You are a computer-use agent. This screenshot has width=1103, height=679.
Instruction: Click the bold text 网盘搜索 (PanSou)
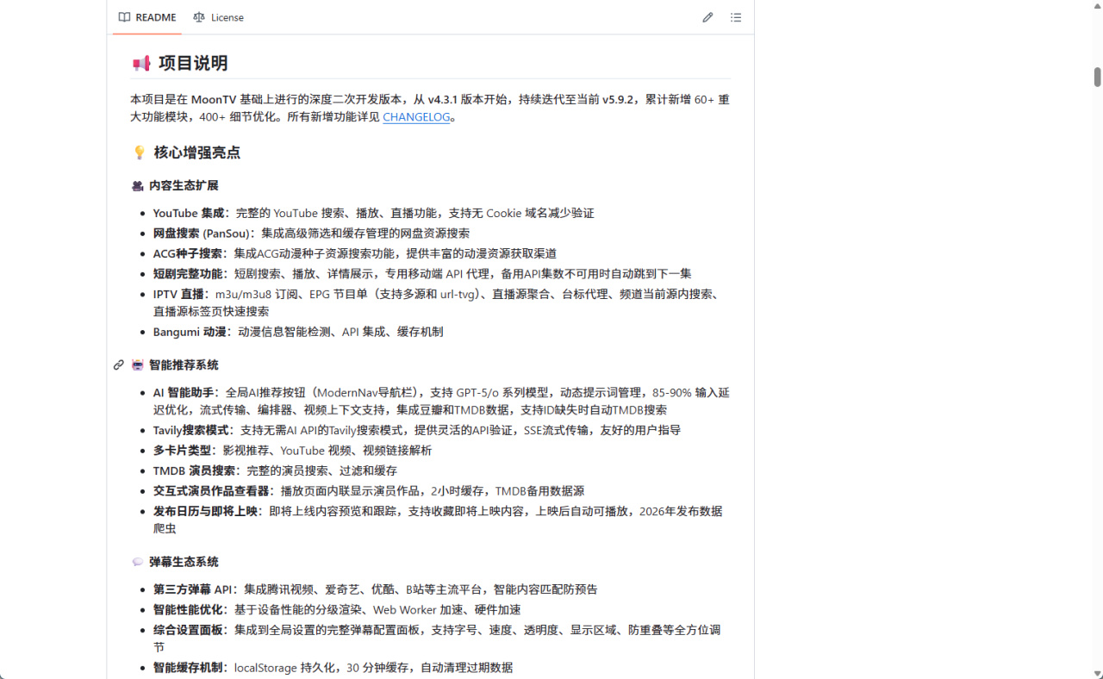pos(202,234)
